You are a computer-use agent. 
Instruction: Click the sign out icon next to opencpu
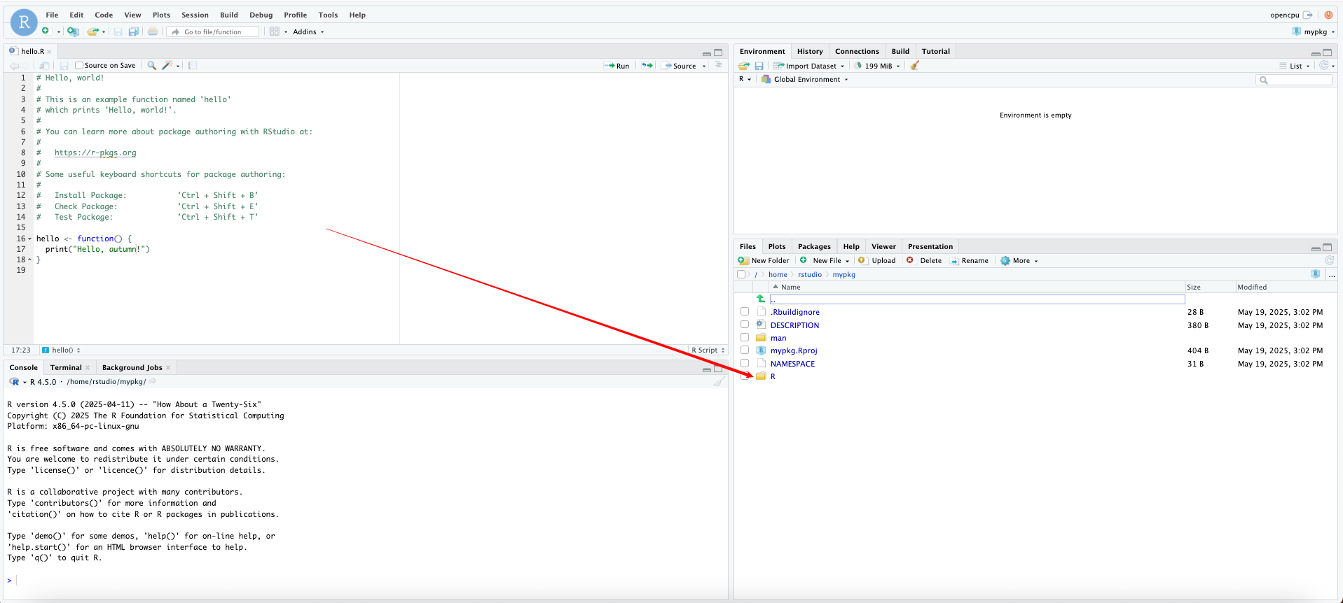(x=1308, y=15)
